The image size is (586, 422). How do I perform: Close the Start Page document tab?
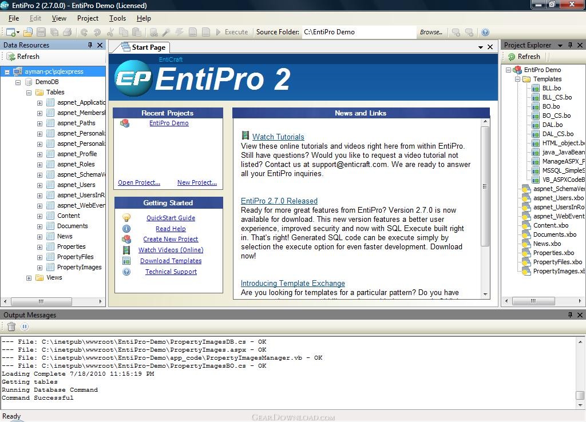pos(490,47)
